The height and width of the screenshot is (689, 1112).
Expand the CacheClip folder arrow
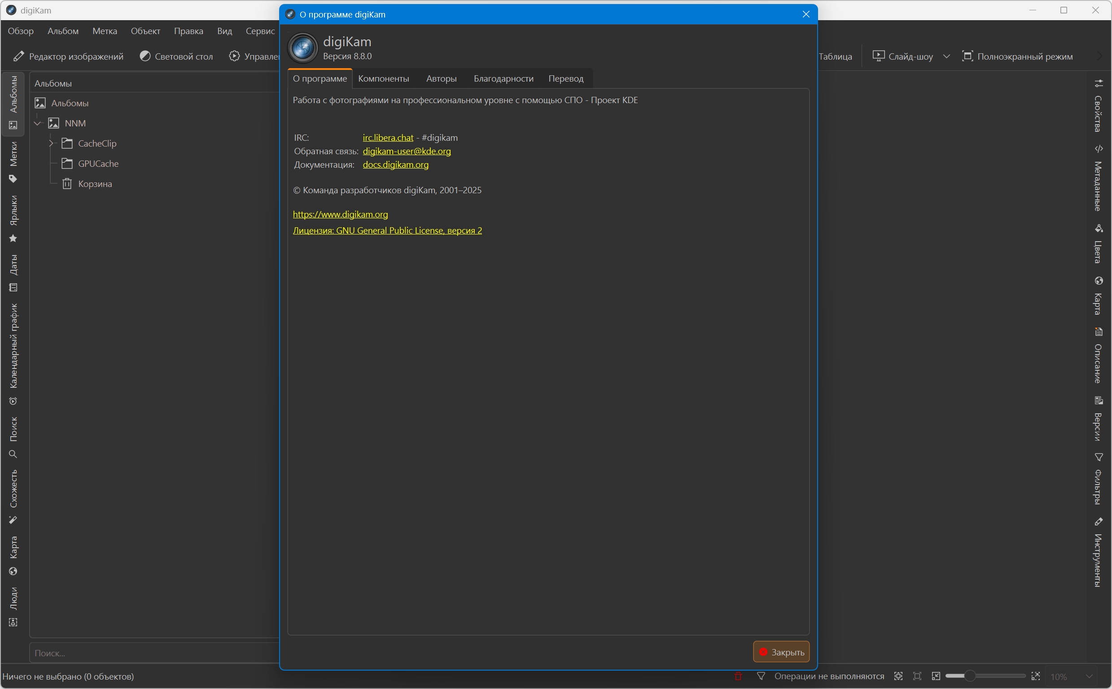51,143
